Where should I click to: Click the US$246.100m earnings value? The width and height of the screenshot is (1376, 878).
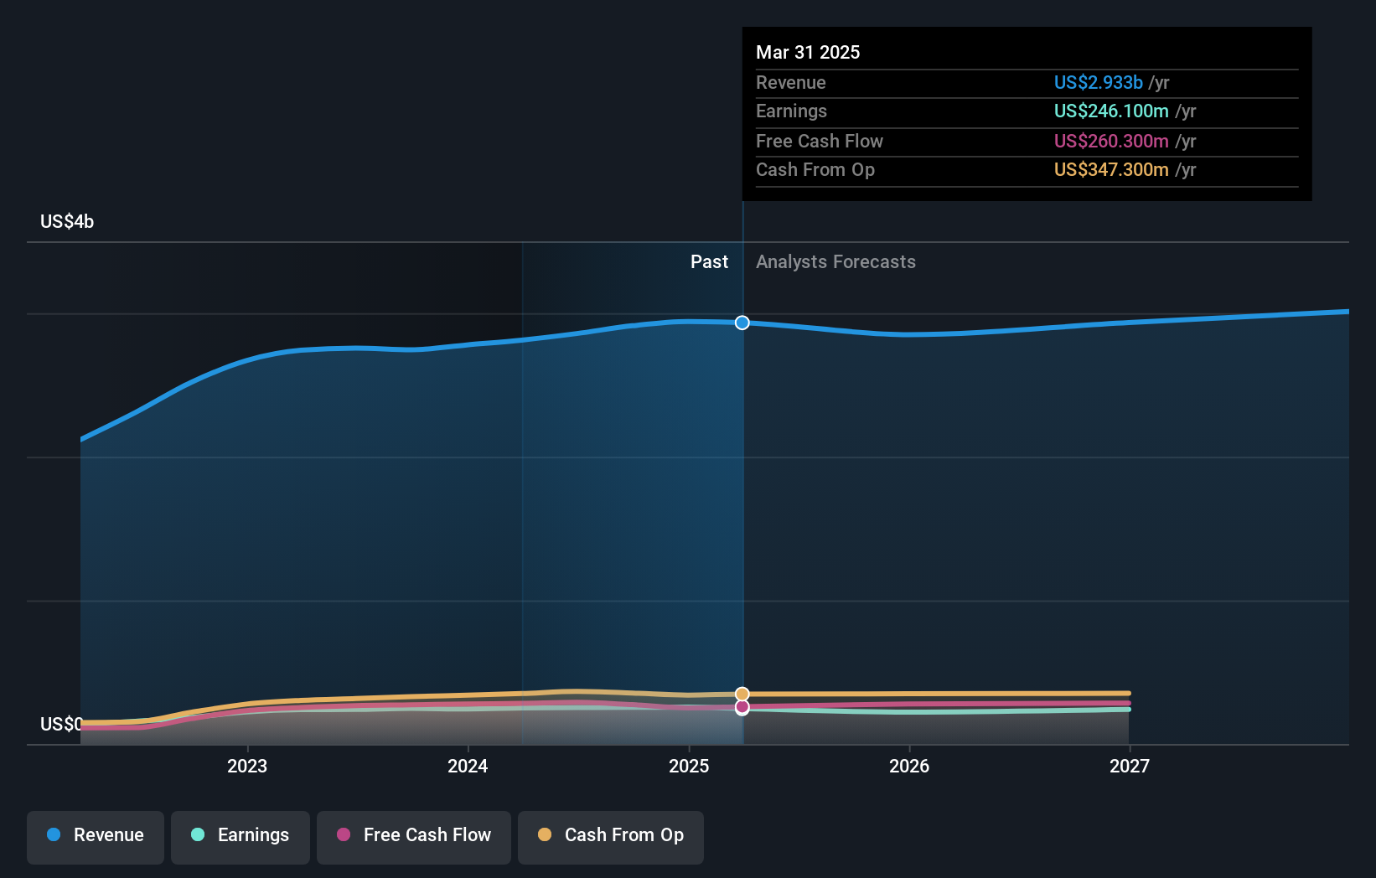pos(1111,111)
